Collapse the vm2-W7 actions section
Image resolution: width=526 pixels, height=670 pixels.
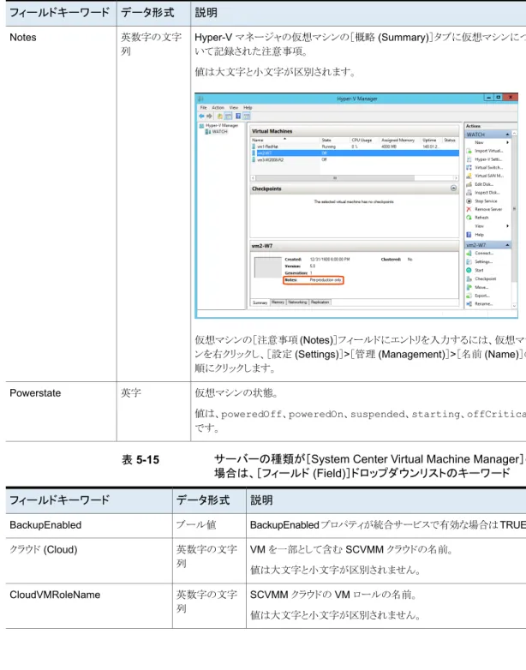(508, 245)
